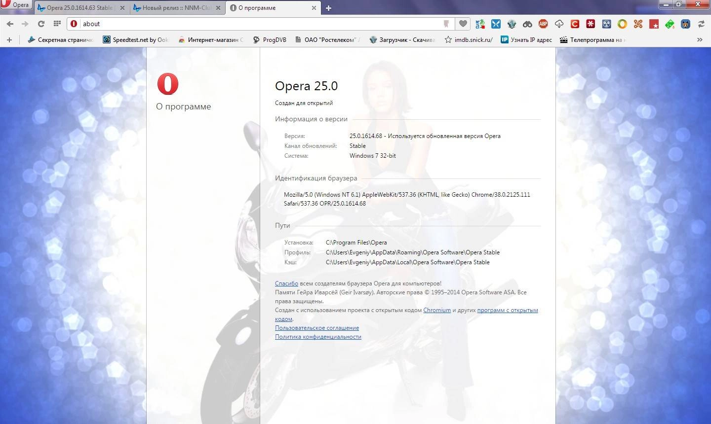Image resolution: width=711 pixels, height=424 pixels.
Task: Open the translator extension icon
Action: click(x=480, y=24)
